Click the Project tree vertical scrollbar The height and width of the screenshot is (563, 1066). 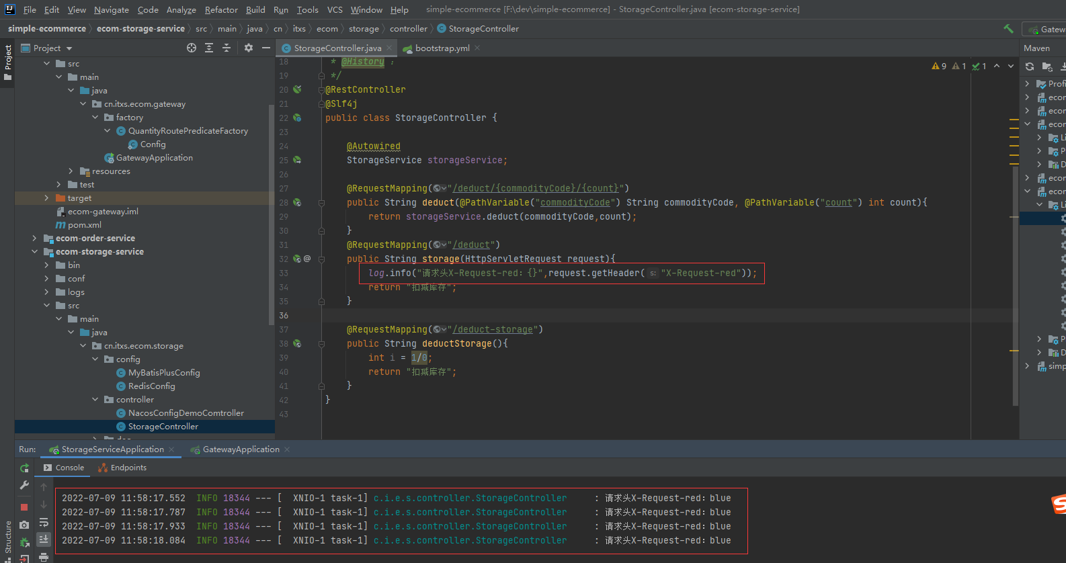click(x=272, y=215)
